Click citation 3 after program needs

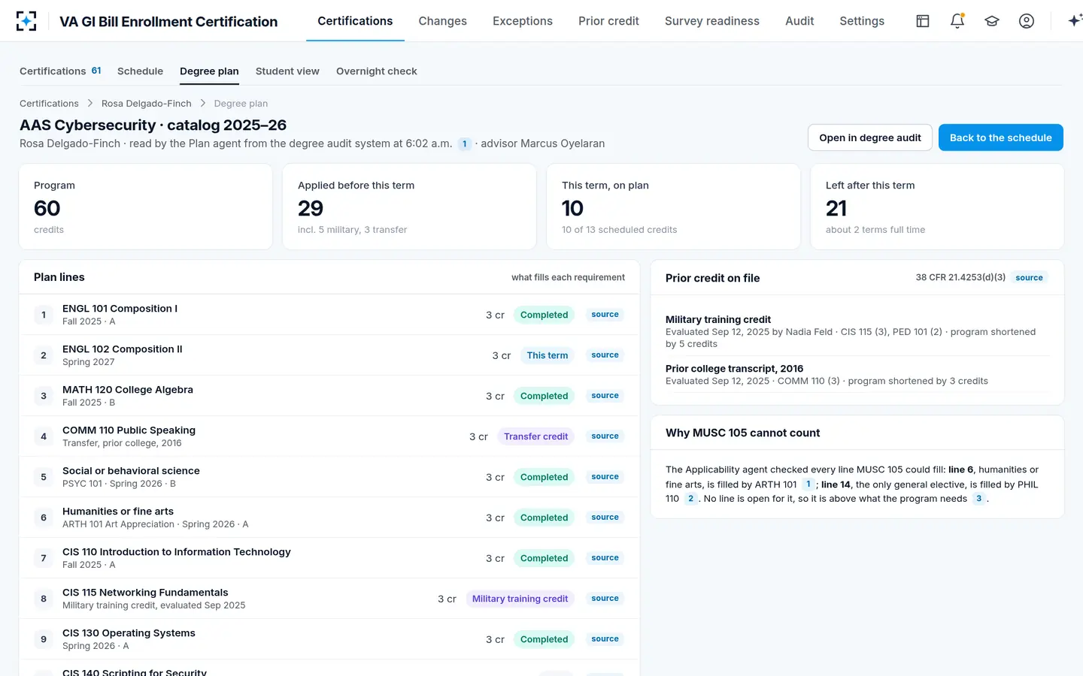click(x=978, y=499)
